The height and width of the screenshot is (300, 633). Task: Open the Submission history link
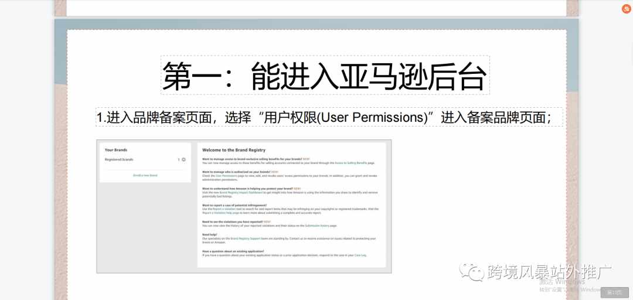point(317,226)
